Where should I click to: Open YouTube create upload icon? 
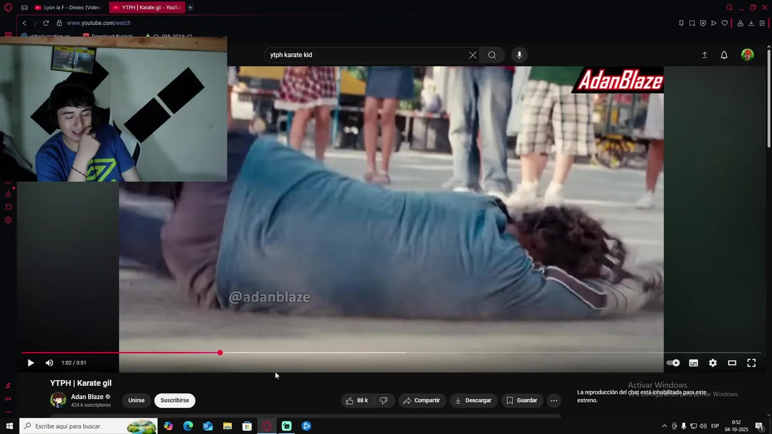pos(704,55)
